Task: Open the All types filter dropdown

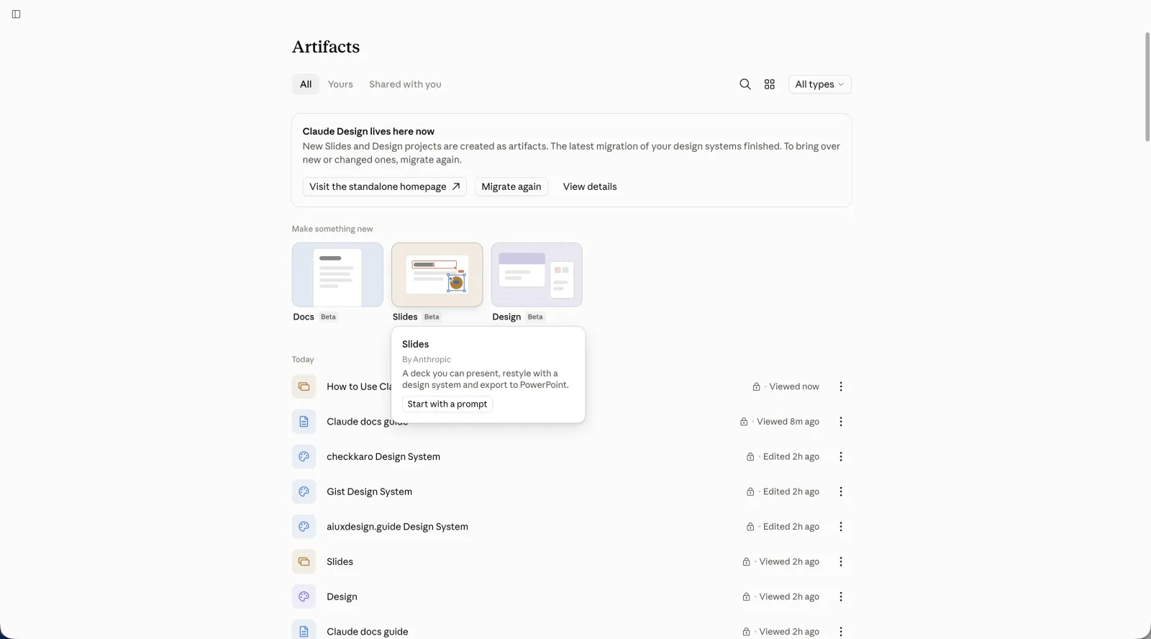Action: pos(820,84)
